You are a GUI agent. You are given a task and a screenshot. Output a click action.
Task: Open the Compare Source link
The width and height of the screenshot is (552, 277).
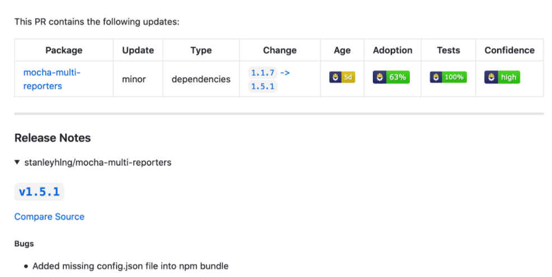point(49,217)
